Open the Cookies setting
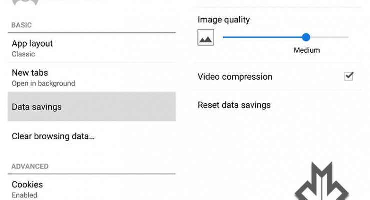Viewport: 370px width, 200px height. coord(27,185)
